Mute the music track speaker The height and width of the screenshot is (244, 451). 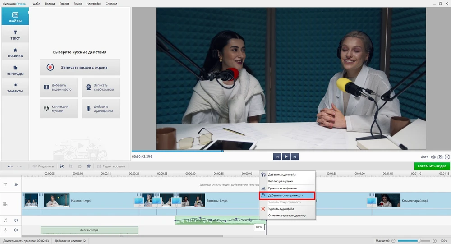[16, 221]
